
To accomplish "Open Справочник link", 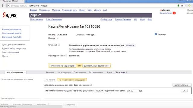I will (x=45, y=10).
